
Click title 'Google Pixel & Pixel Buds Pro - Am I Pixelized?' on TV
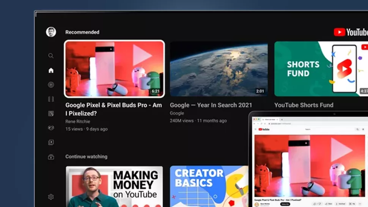113,109
